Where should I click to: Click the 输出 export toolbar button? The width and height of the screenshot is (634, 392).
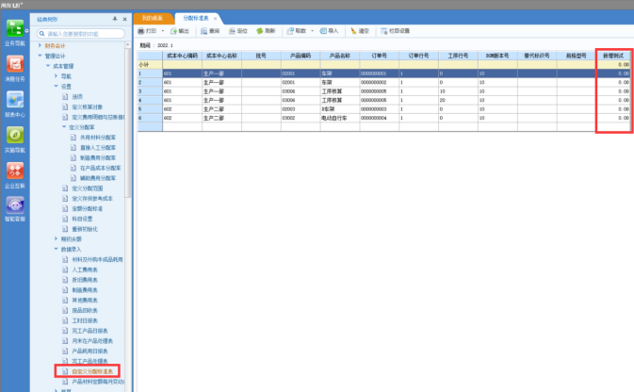tap(180, 31)
